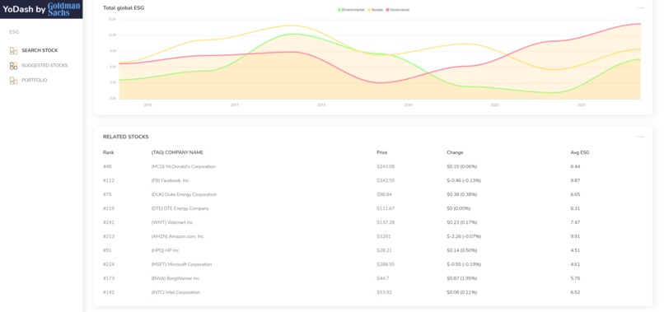Click rank #48 cell
This screenshot has width=664, height=312.
(x=107, y=167)
